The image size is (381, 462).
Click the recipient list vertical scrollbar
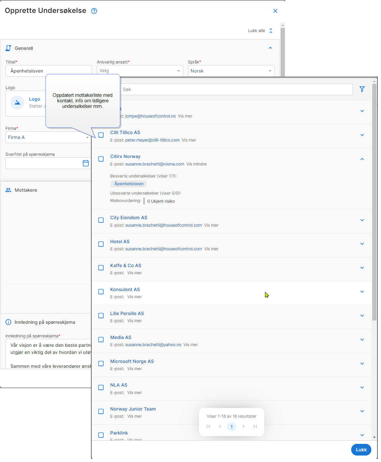375,202
